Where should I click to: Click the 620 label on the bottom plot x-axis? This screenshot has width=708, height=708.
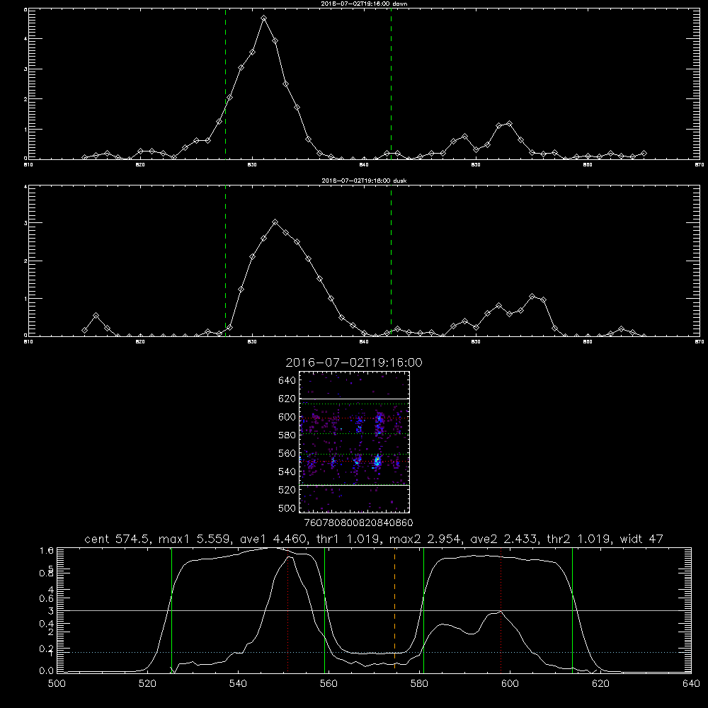600,684
